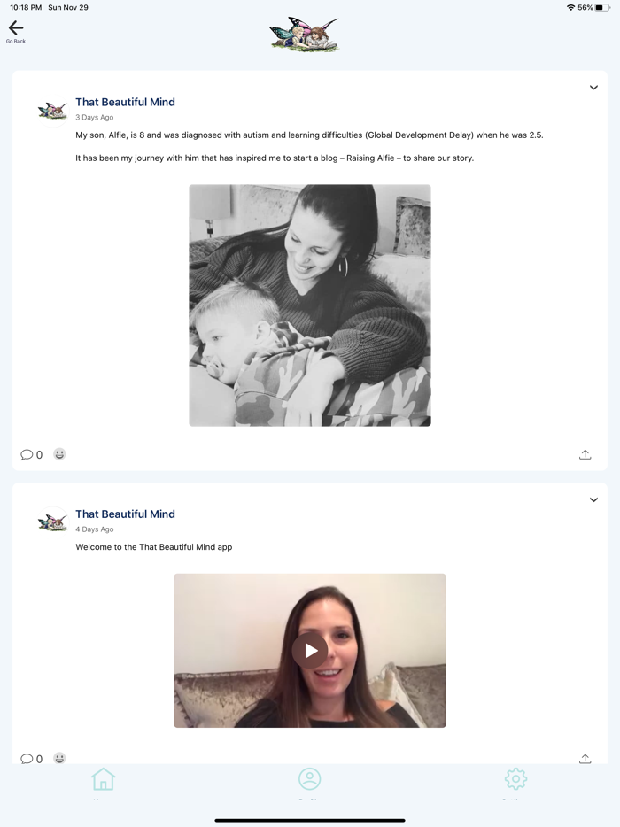
Task: Expand options chevron on the 3 Days Ago post
Action: coord(593,88)
